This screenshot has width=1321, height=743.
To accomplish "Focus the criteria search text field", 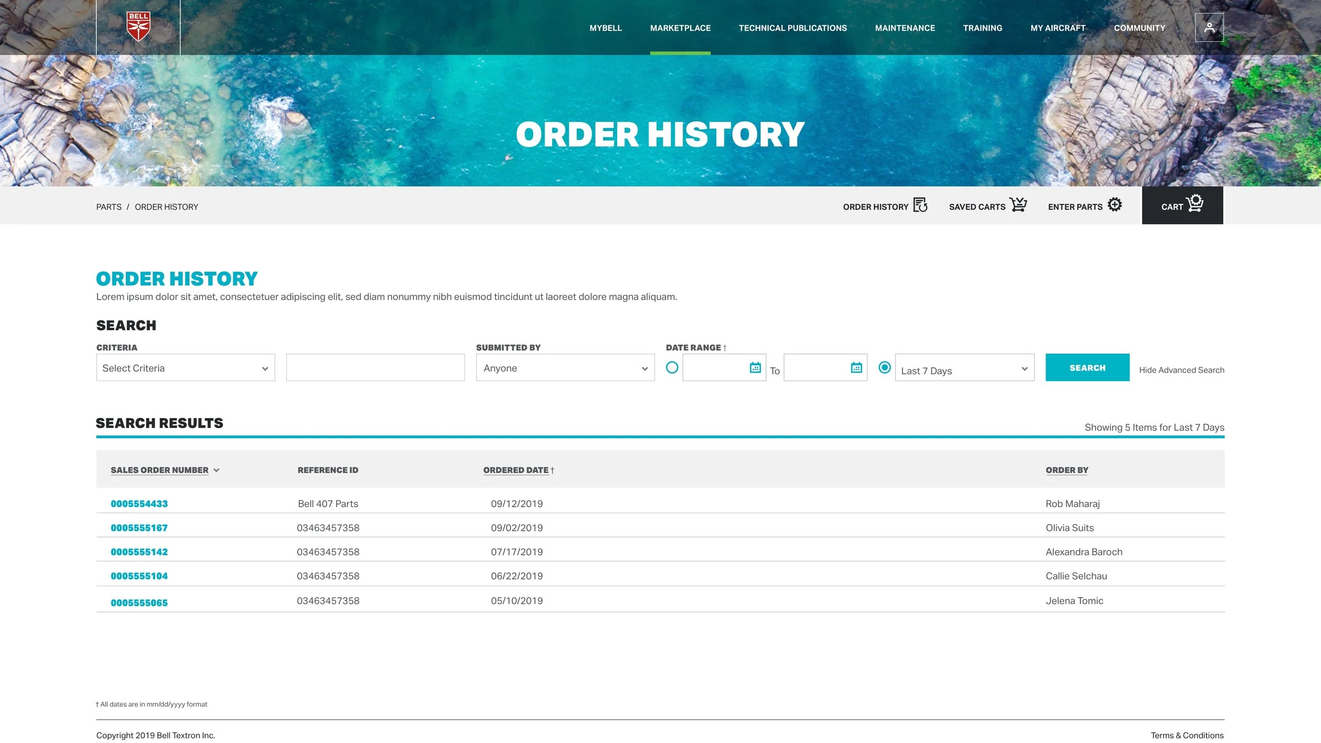I will coord(375,367).
